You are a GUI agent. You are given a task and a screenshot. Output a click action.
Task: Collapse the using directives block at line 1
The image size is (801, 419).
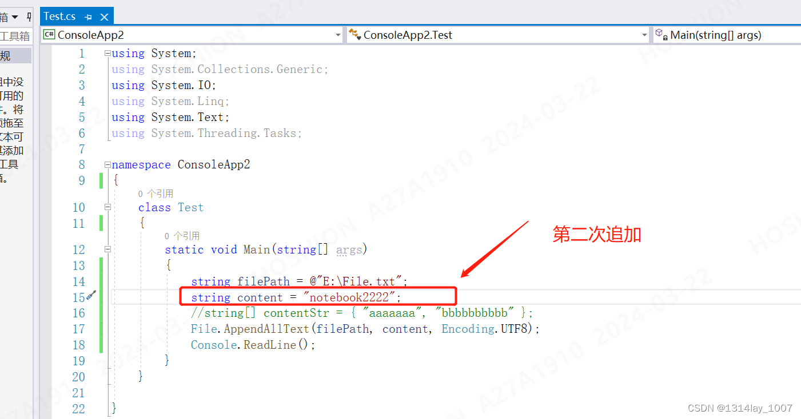pyautogui.click(x=107, y=54)
